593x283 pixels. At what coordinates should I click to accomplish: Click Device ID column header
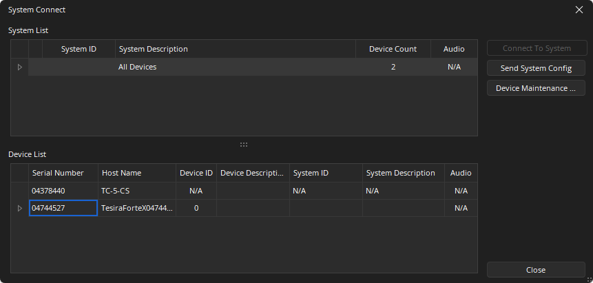point(196,173)
